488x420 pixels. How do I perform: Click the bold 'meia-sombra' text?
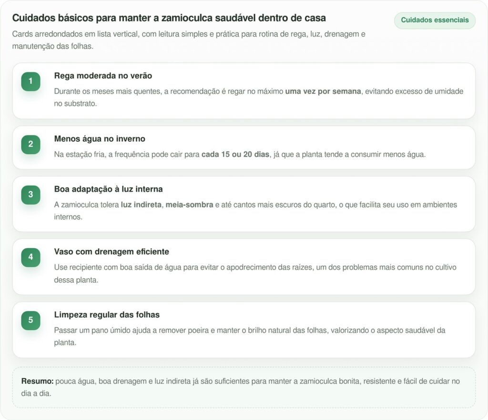pos(189,205)
